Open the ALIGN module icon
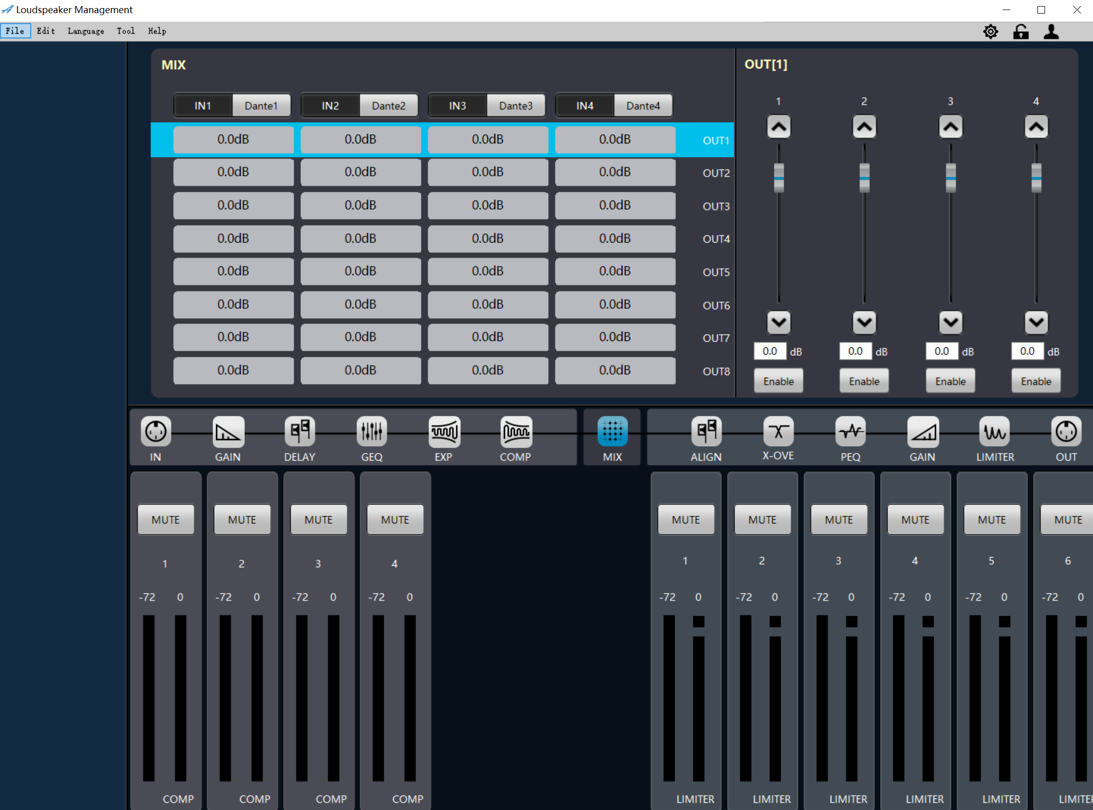The height and width of the screenshot is (810, 1093). [706, 431]
